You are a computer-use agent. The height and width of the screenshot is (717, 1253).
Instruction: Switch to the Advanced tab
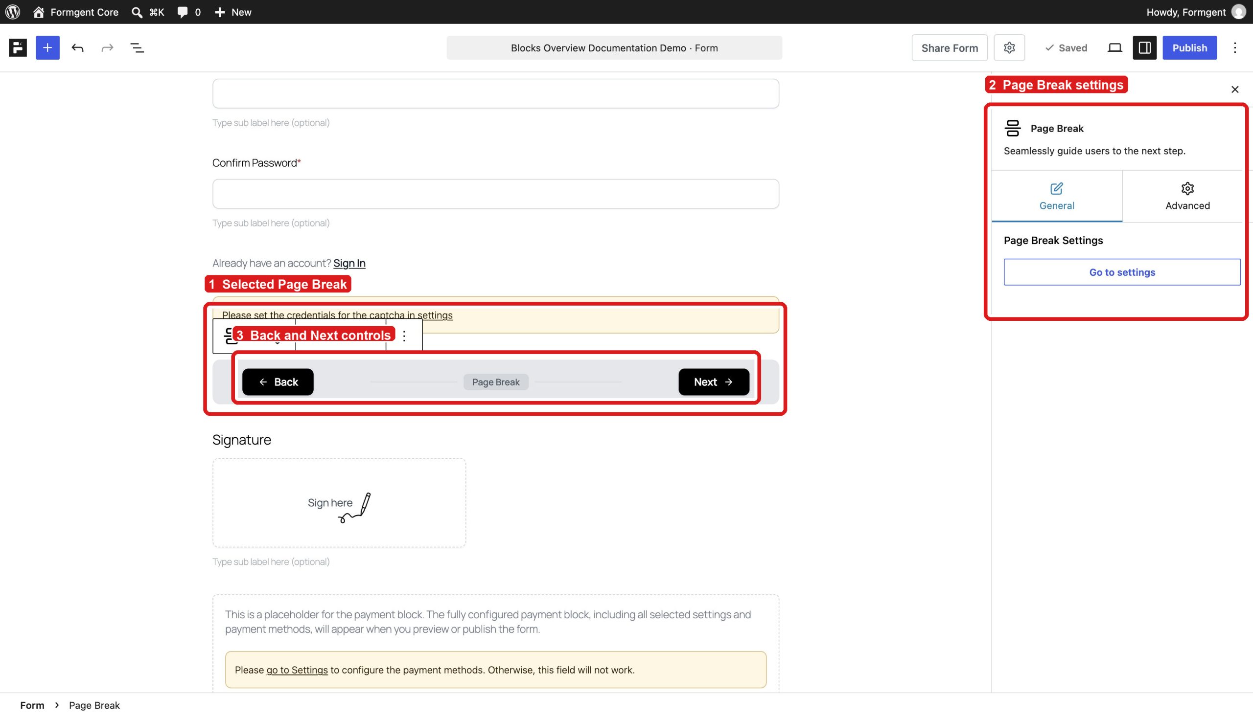coord(1187,196)
